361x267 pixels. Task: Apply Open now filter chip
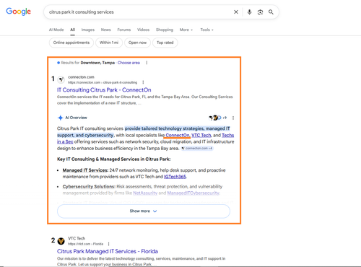tap(137, 43)
